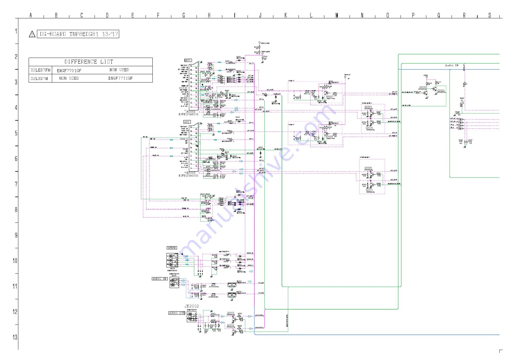Click column letter 'P' on the top ruler
Image resolution: width=512 pixels, height=362 pixels.
413,15
